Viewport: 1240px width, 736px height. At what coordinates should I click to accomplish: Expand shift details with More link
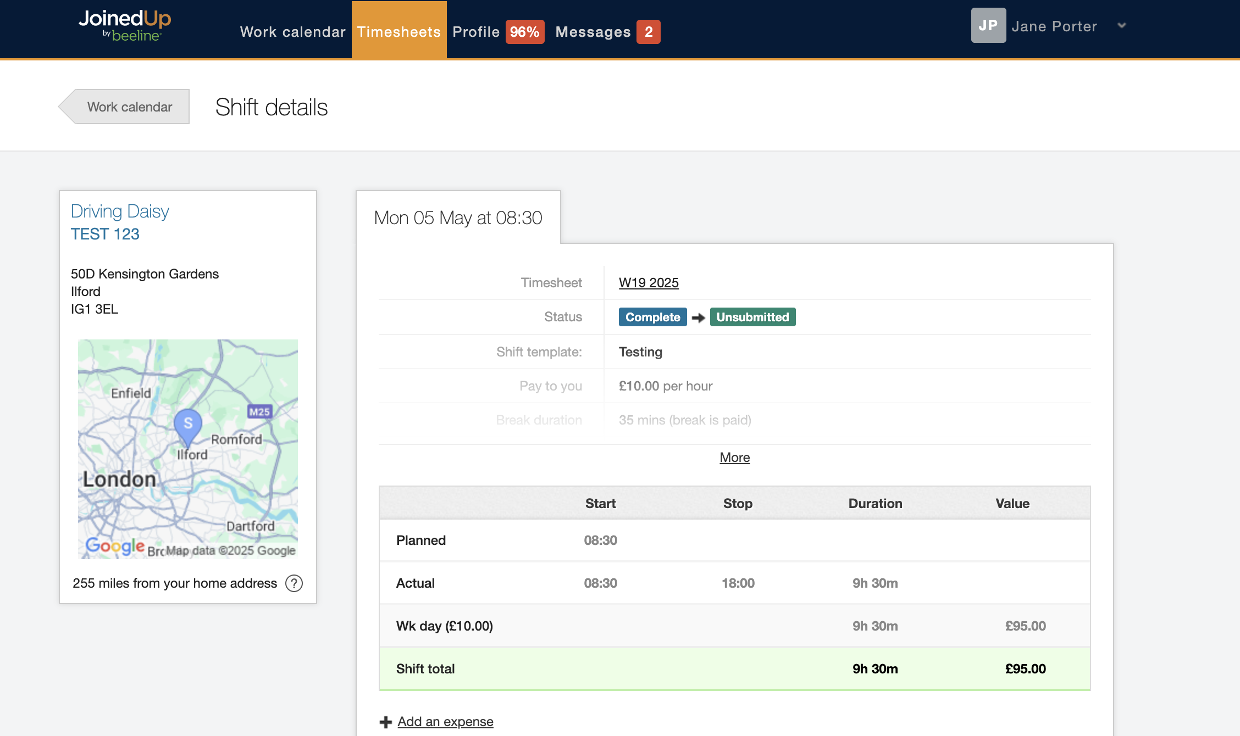pos(734,458)
